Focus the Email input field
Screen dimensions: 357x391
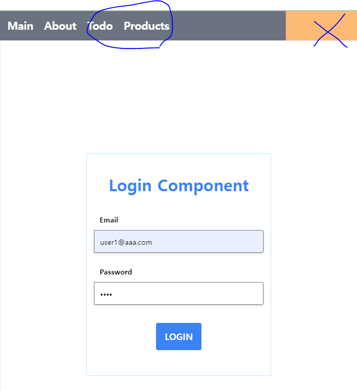[179, 241]
